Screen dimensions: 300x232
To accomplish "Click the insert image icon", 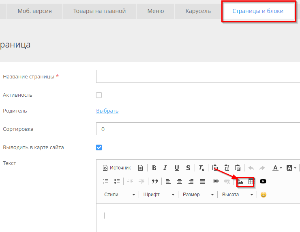I will click(x=240, y=181).
